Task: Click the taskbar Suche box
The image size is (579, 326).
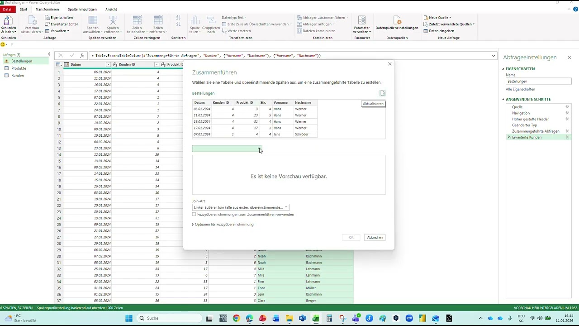Action: click(x=170, y=318)
